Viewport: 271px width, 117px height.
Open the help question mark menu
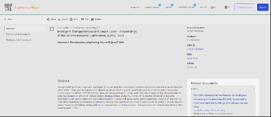[213, 8]
